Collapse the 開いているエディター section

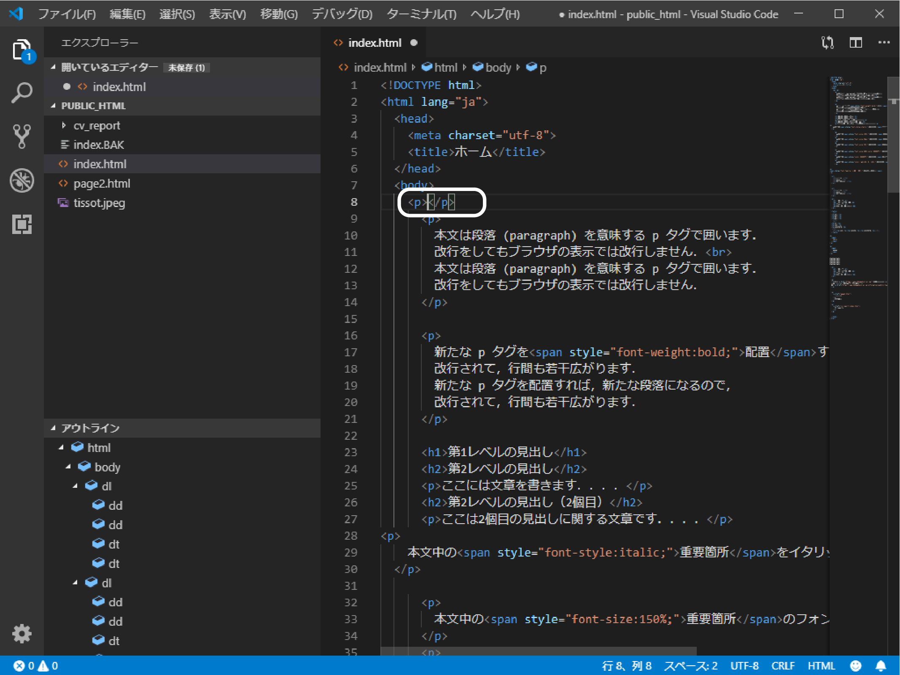coord(53,67)
